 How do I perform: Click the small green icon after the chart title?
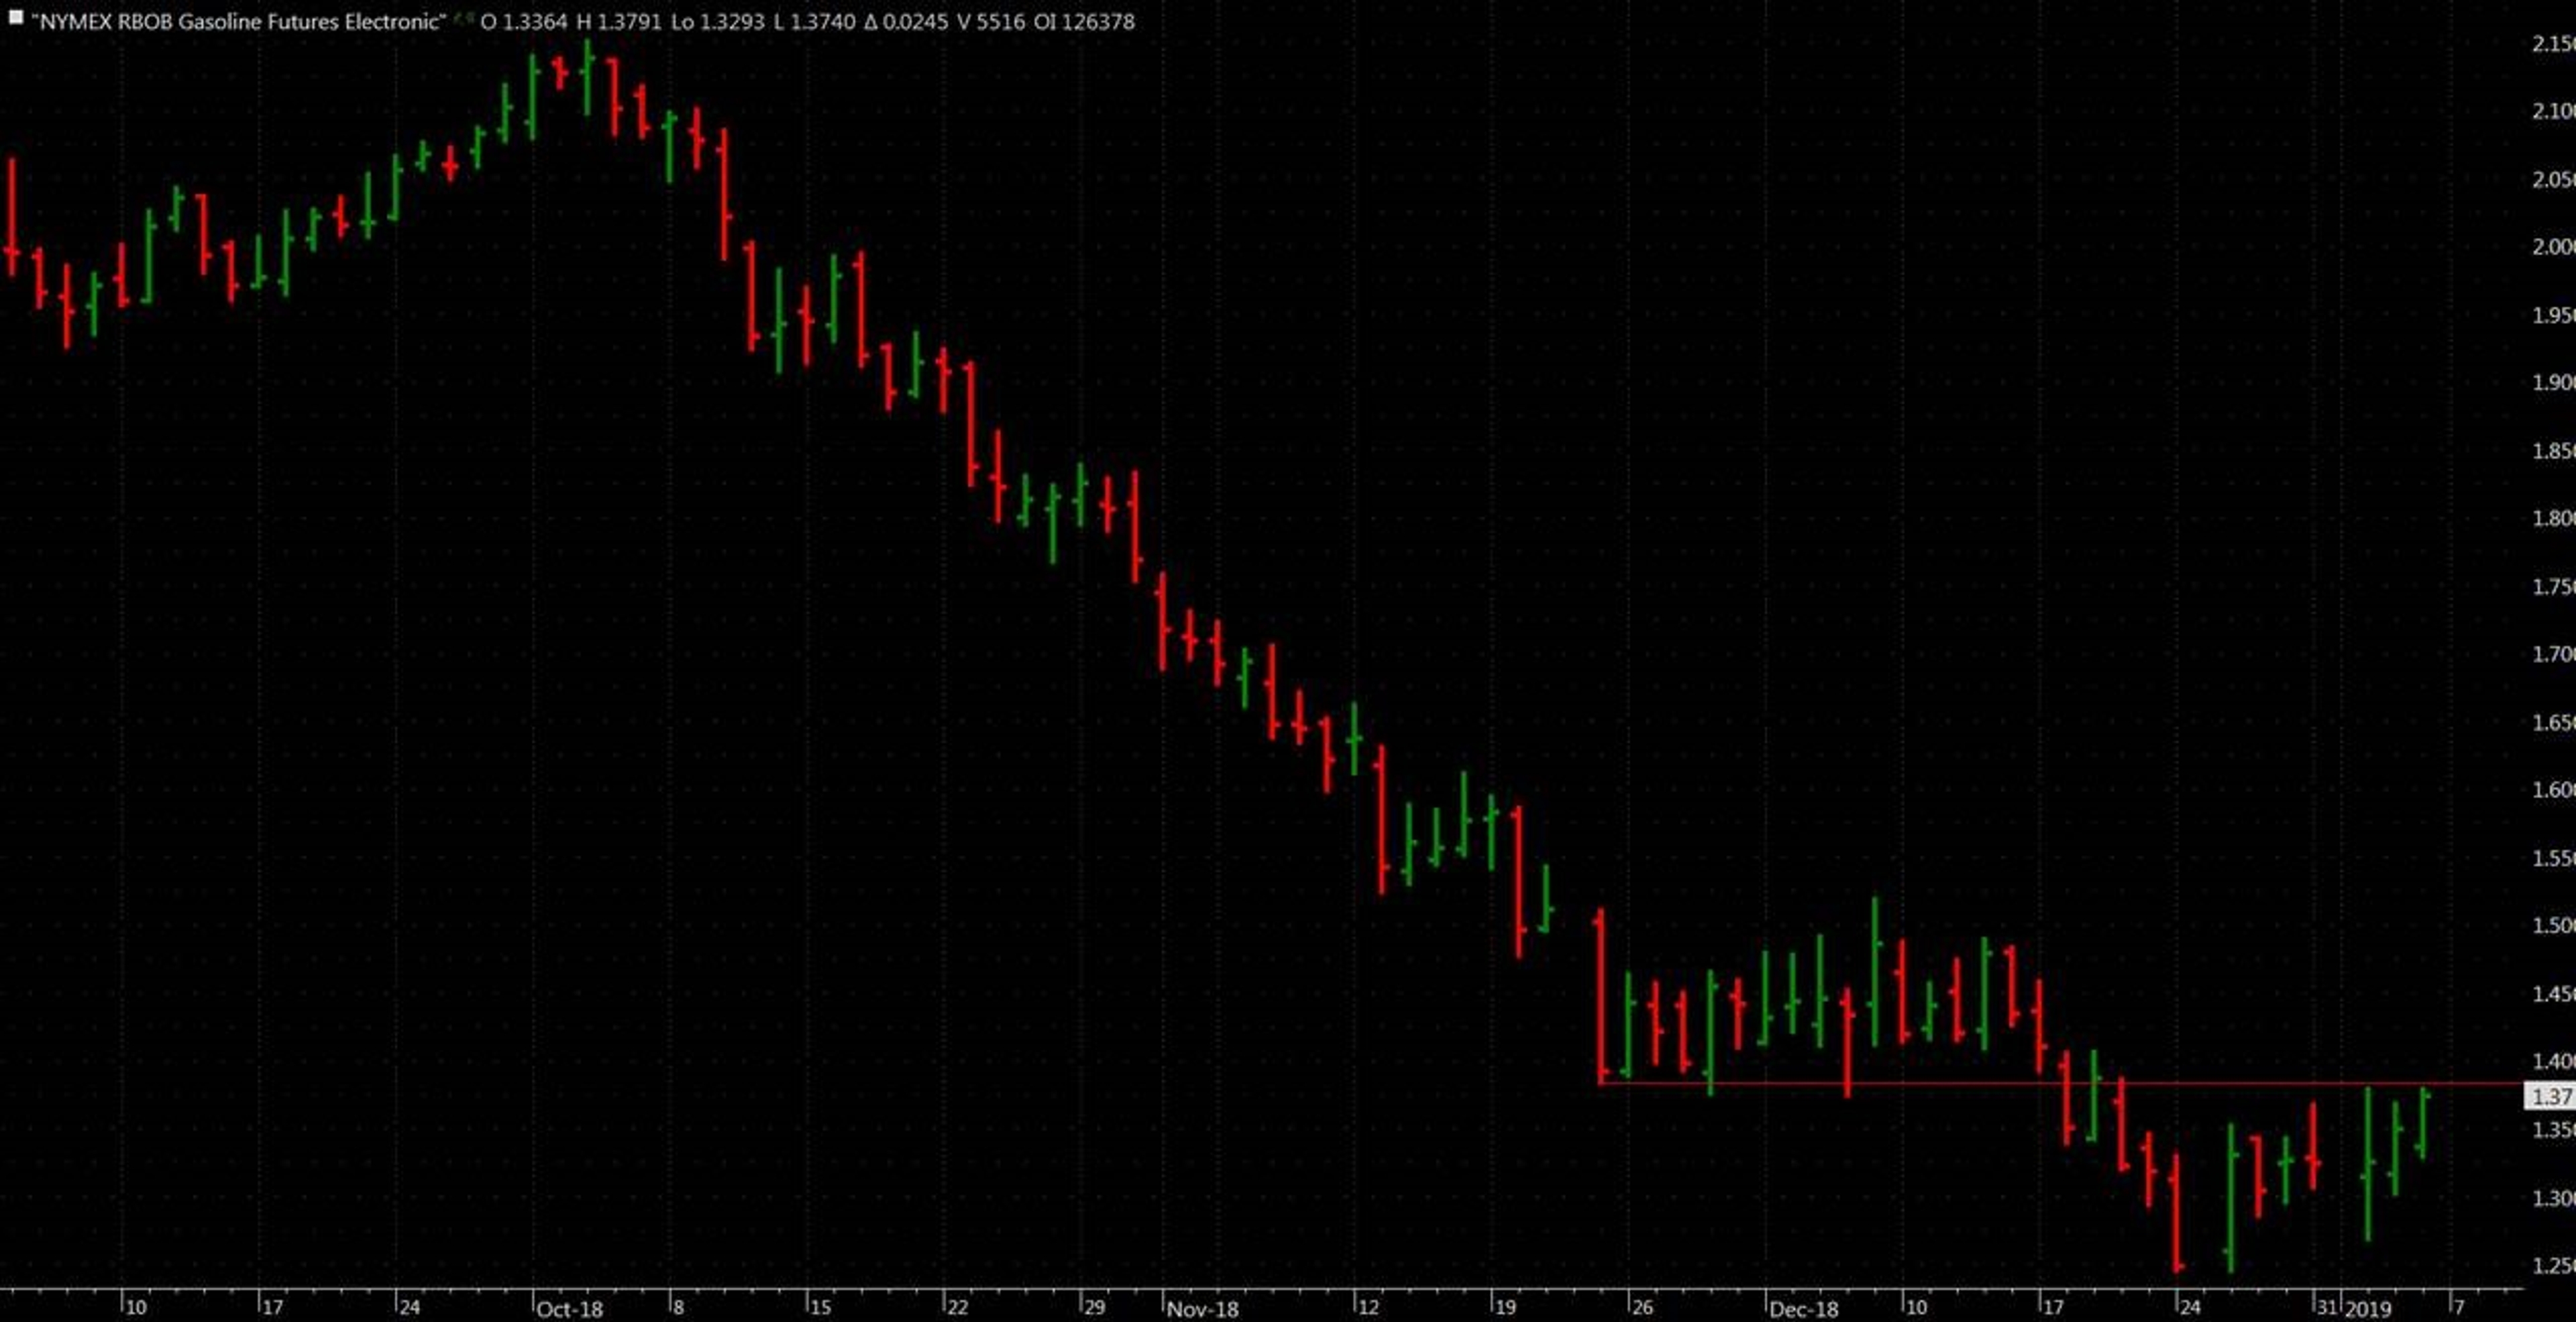[x=464, y=19]
